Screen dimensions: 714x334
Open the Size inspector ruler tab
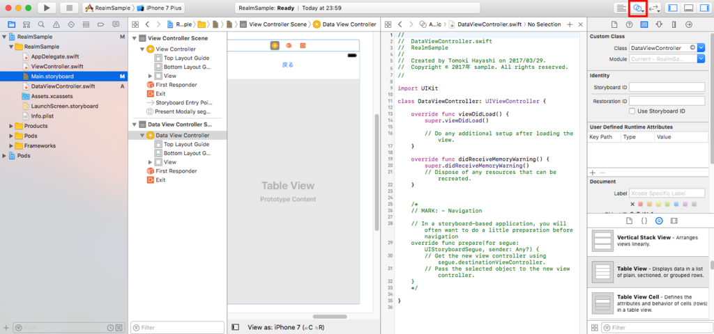[674, 24]
